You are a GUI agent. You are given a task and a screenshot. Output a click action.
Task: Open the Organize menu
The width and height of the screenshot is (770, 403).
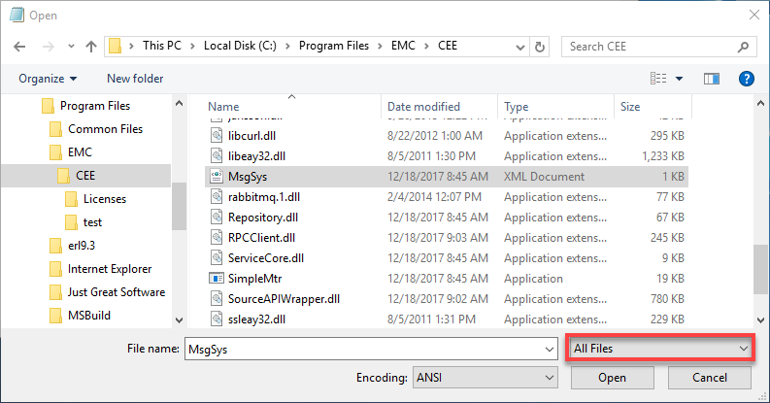click(x=47, y=79)
